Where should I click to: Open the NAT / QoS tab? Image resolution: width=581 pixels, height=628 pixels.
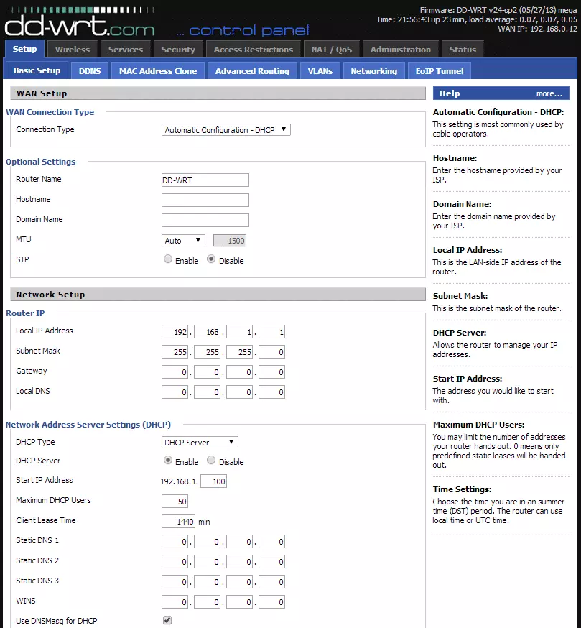(x=332, y=50)
